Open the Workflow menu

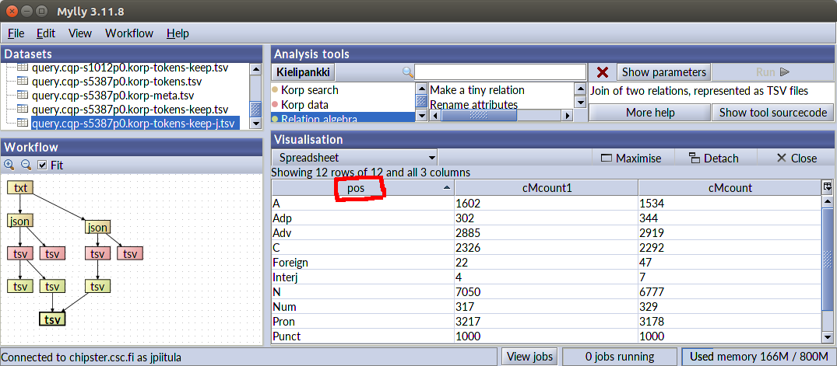(x=129, y=33)
